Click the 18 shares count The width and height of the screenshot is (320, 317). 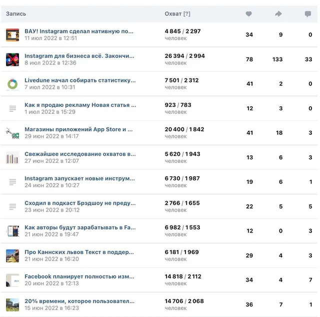(x=279, y=133)
